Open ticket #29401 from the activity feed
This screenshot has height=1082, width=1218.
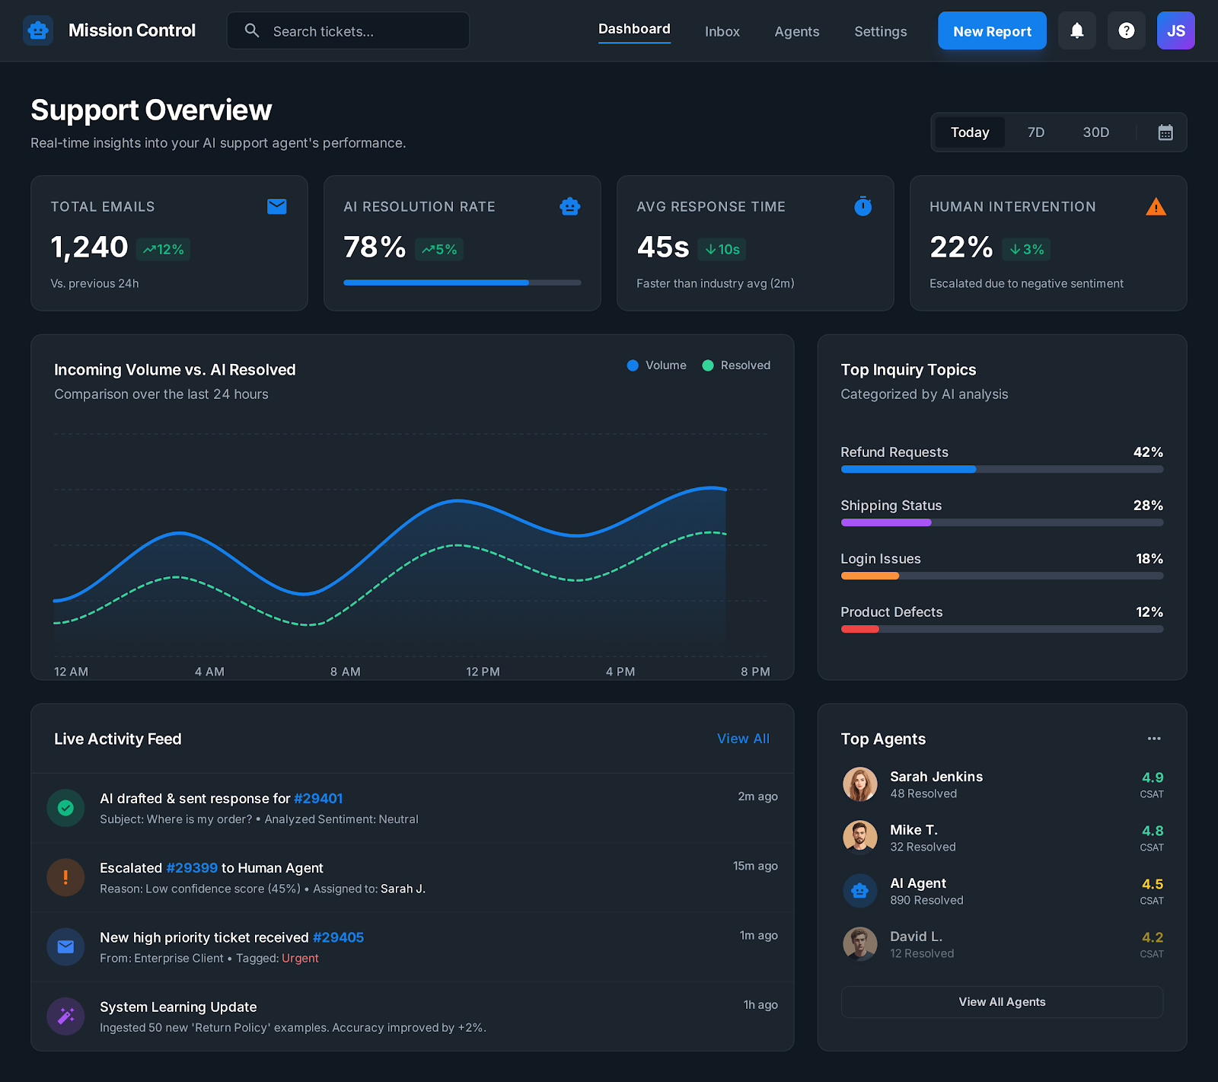pyautogui.click(x=318, y=798)
